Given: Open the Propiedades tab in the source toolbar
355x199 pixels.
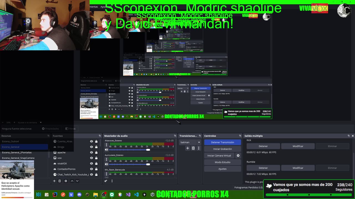Looking at the screenshot, I should coord(50,129).
